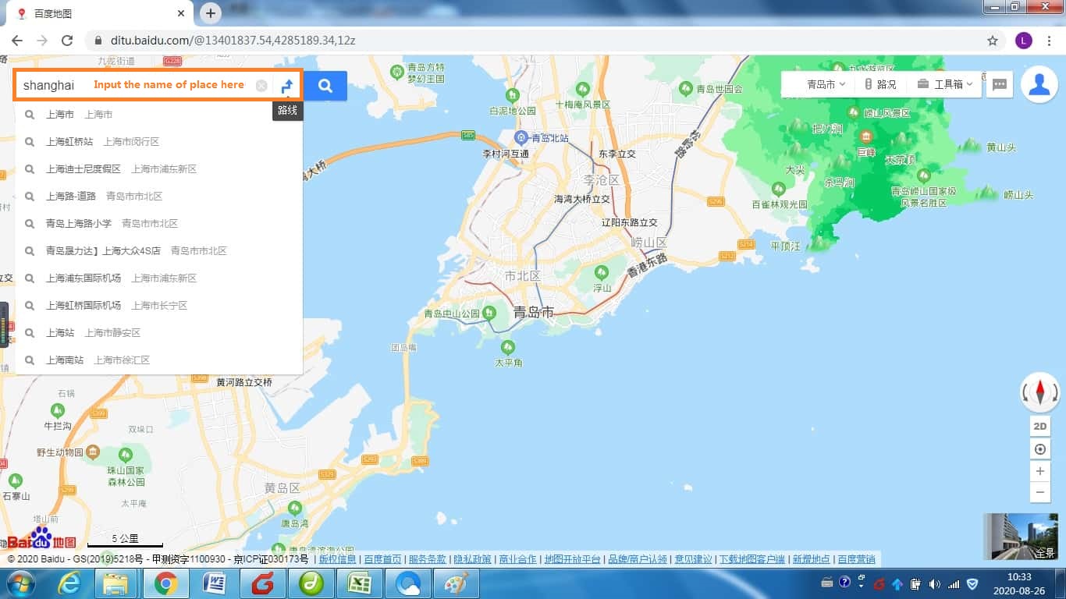Select suggestion 上海路-道路
Viewport: 1066px width, 599px height.
[159, 197]
